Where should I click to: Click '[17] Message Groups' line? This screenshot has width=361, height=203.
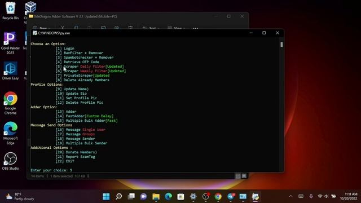point(75,134)
